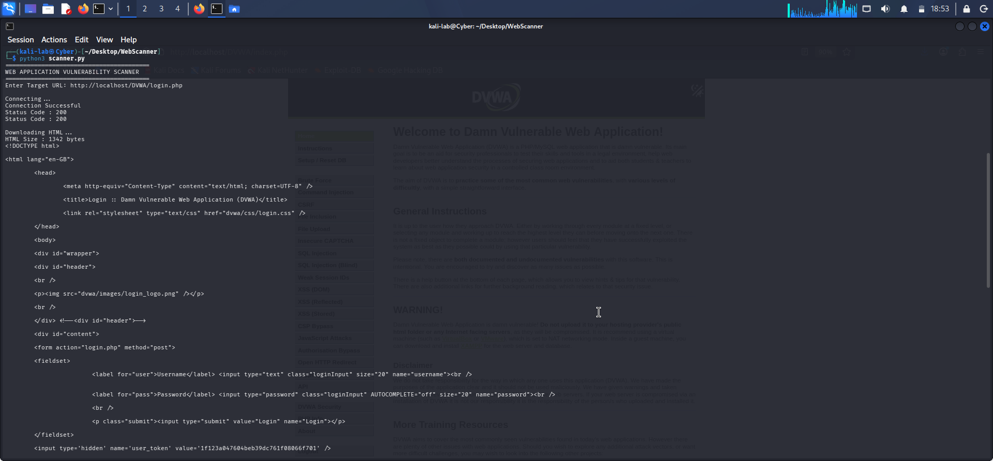Image resolution: width=993 pixels, height=461 pixels.
Task: Click the 'WEB APPLICATION VULNERABILITY SCANNER' heading
Action: 72,72
